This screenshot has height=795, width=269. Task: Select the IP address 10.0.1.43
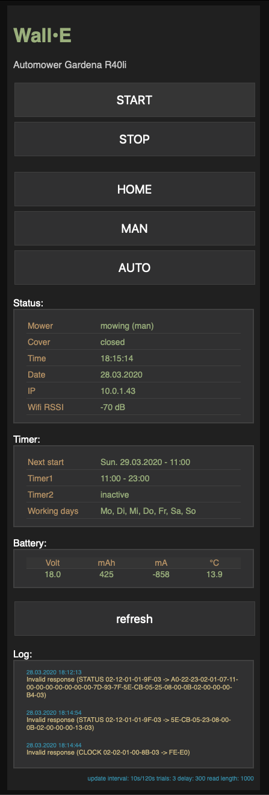click(118, 391)
